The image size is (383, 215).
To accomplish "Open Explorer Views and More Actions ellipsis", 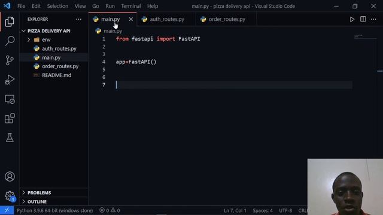I will pyautogui.click(x=78, y=19).
